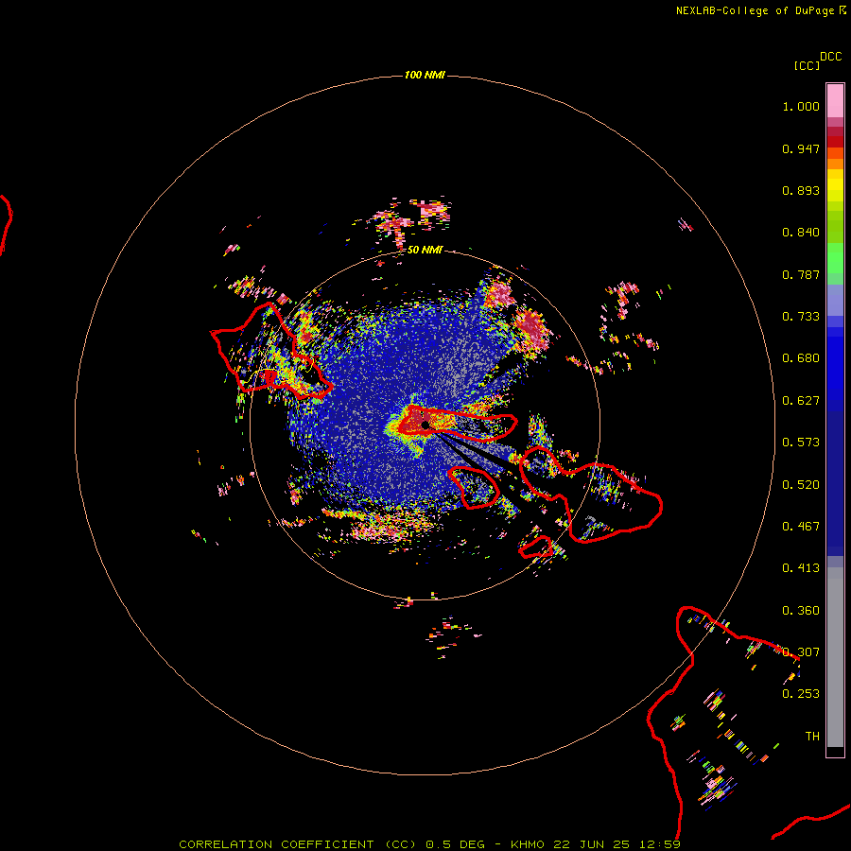Click the 100 NMI range ring label
Image resolution: width=851 pixels, height=851 pixels.
(x=425, y=75)
